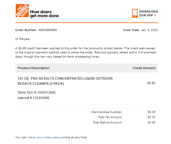Click the Store SKU # 1006212666 line
This screenshot has width=171, height=144.
37,92
